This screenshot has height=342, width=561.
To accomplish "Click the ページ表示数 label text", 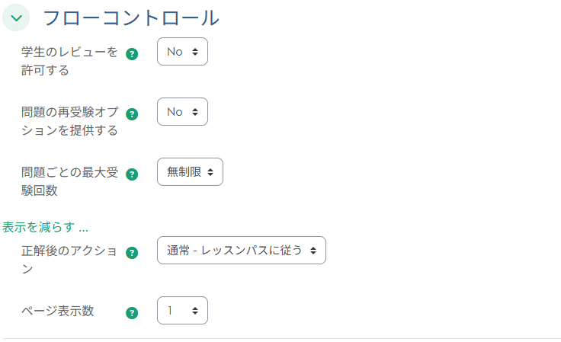I will (58, 312).
